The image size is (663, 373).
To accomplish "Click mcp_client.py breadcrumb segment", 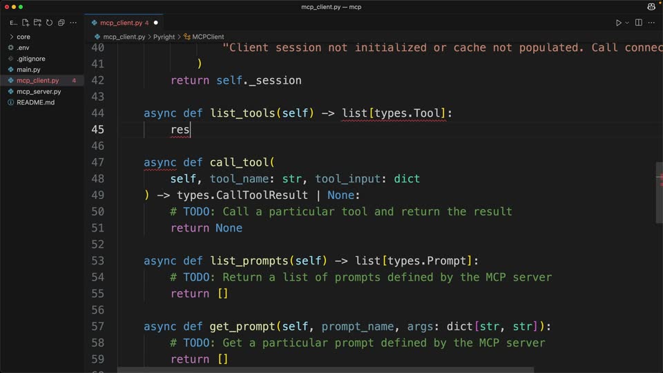I will point(124,37).
